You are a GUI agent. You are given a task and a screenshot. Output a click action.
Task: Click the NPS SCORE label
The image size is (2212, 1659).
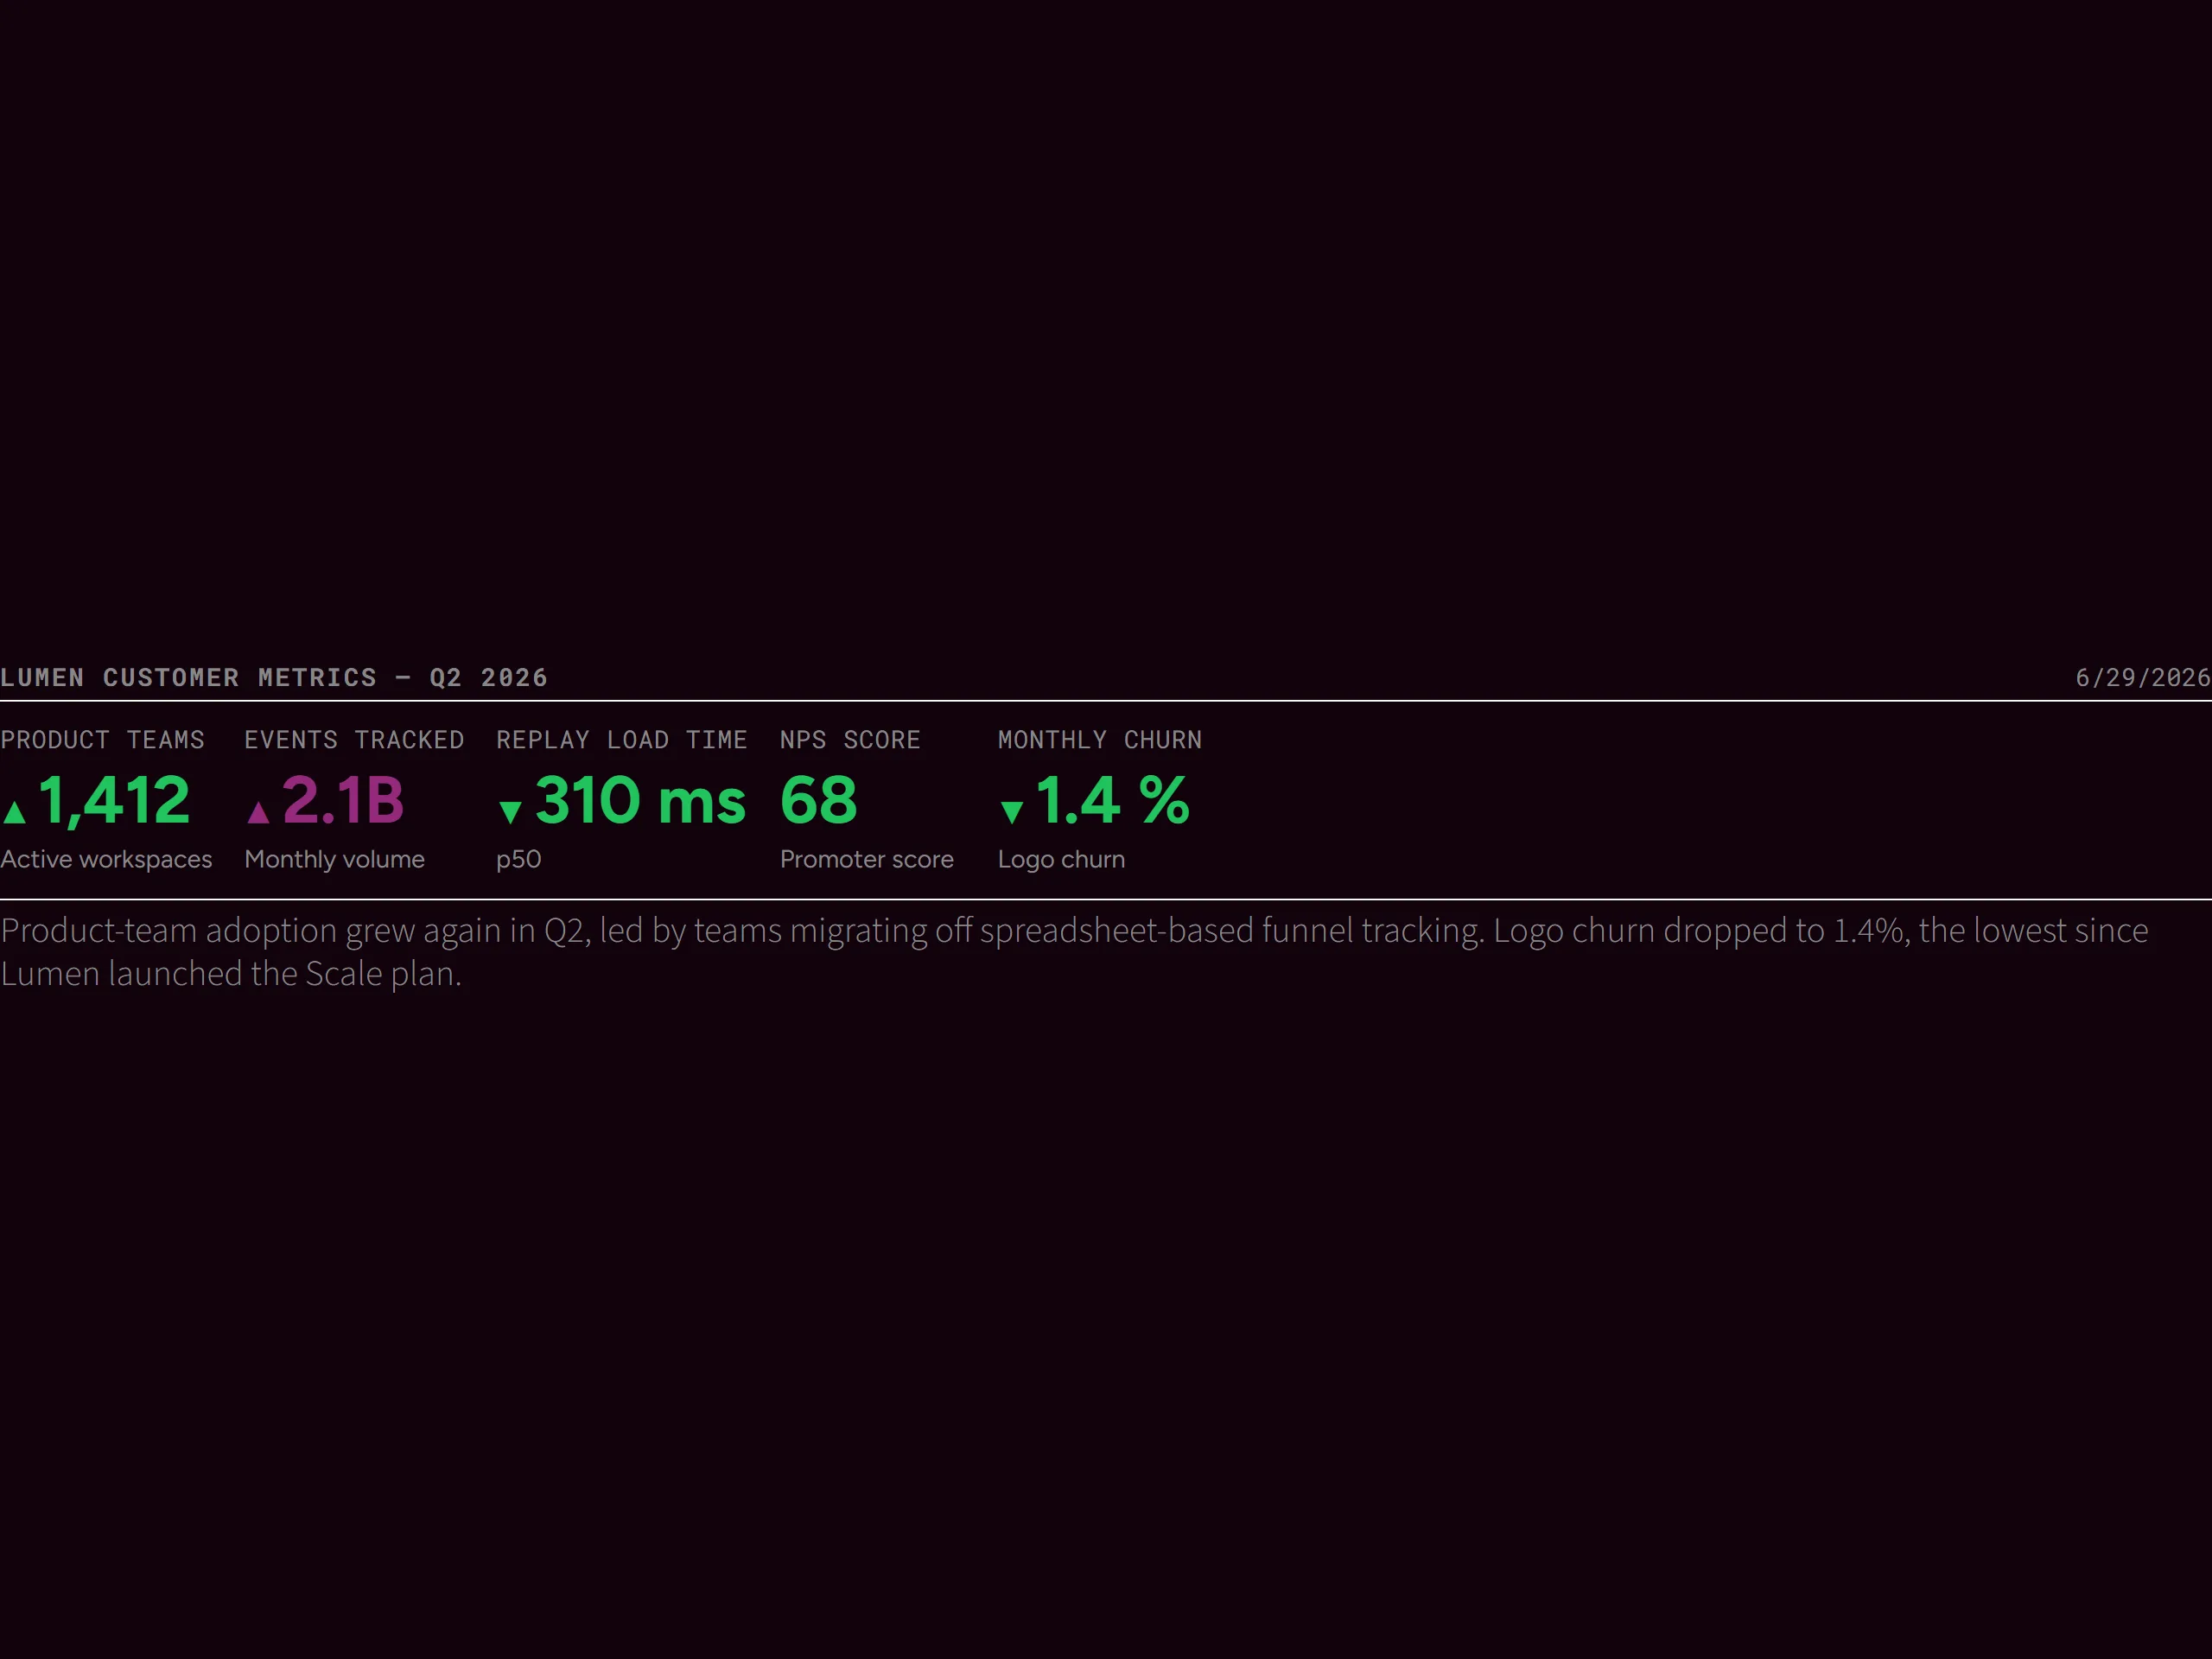[850, 740]
